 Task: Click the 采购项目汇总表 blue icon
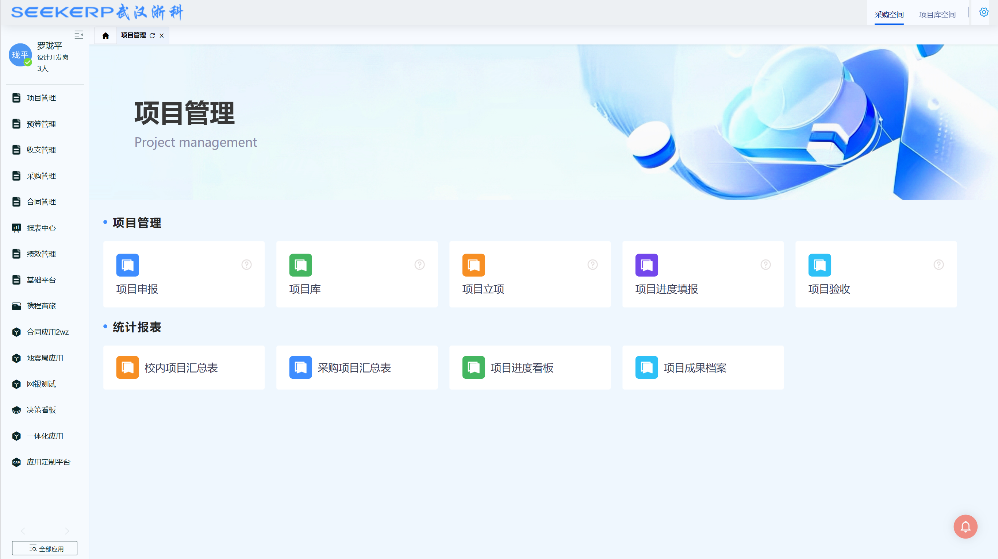(301, 367)
